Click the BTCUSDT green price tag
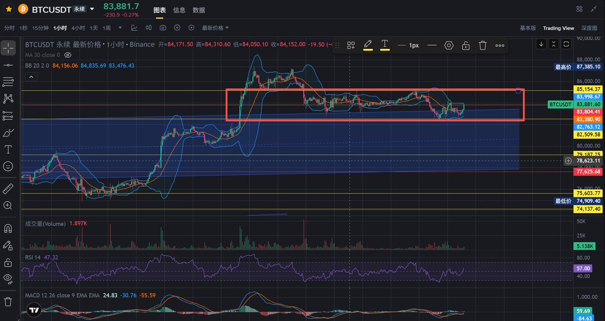The height and width of the screenshot is (321, 605). click(x=561, y=104)
